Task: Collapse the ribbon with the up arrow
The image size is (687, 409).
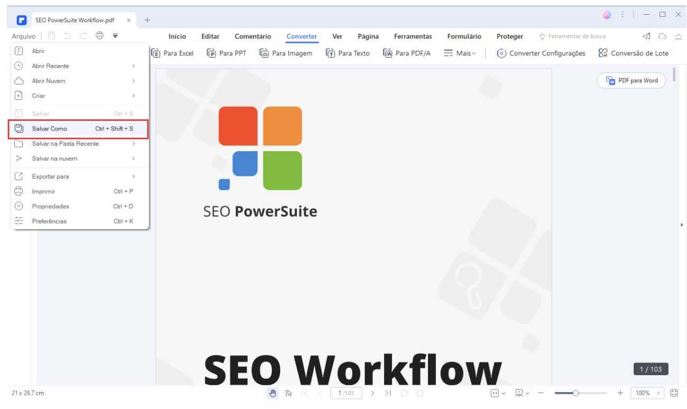Action: pyautogui.click(x=678, y=36)
